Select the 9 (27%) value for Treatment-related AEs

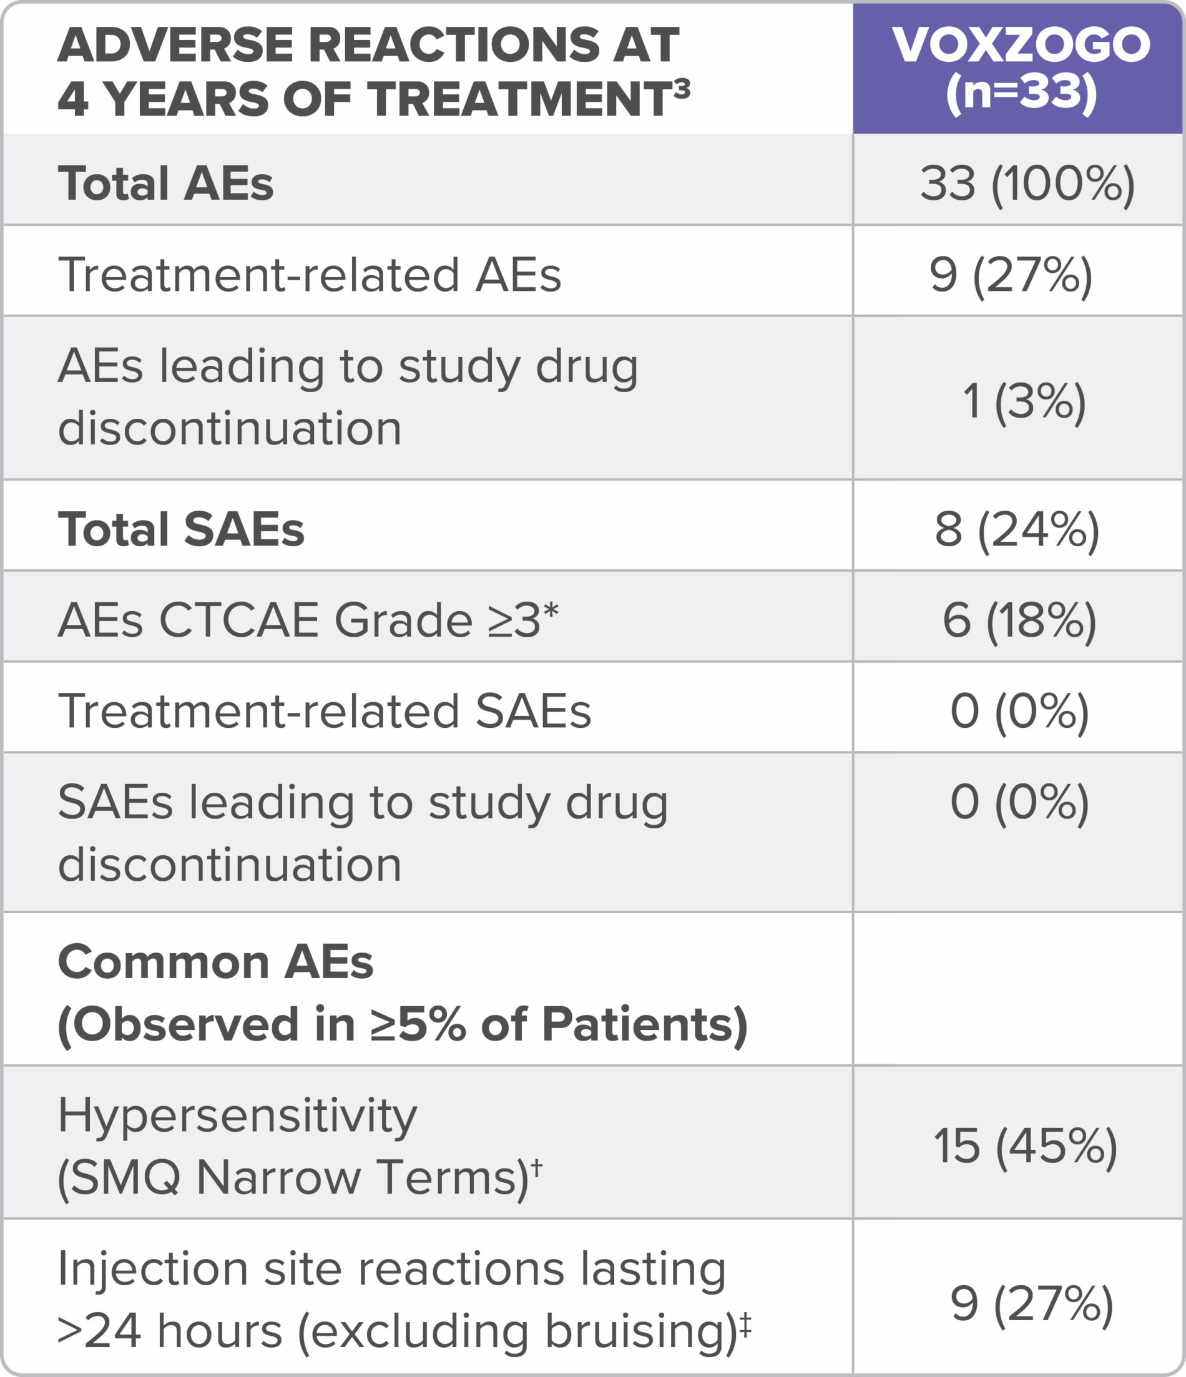click(x=1011, y=274)
